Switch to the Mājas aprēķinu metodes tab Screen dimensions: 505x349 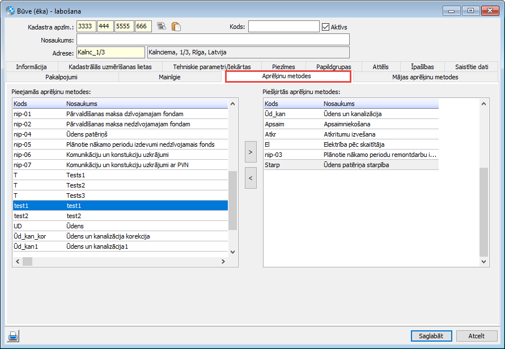point(425,77)
